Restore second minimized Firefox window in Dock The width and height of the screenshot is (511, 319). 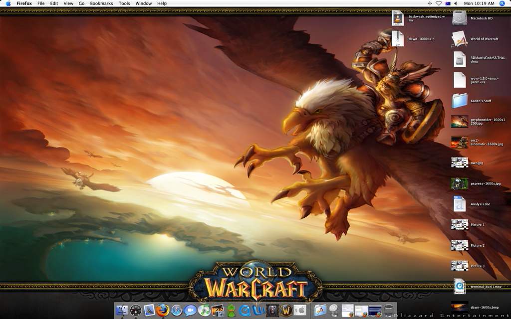click(x=361, y=310)
